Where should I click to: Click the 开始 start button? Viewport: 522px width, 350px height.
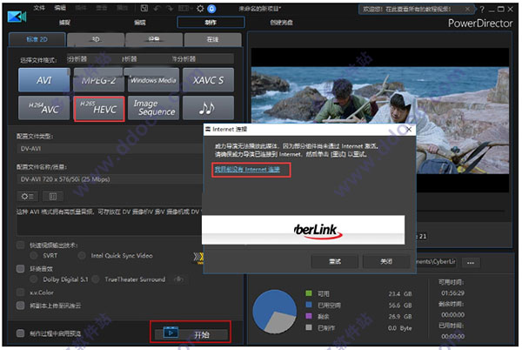tap(191, 333)
